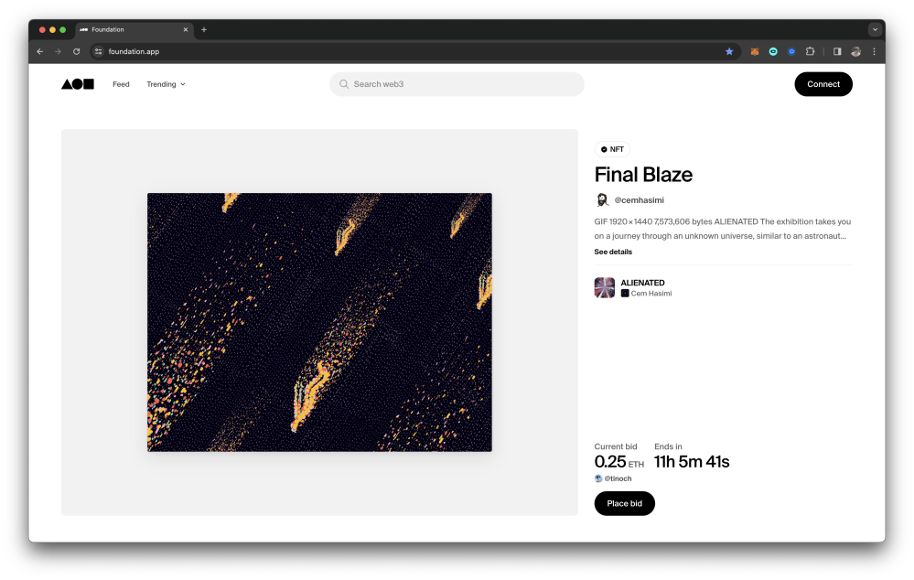Screen dimensions: 914x580
Task: Select the Foundation browser tab
Action: pos(134,29)
